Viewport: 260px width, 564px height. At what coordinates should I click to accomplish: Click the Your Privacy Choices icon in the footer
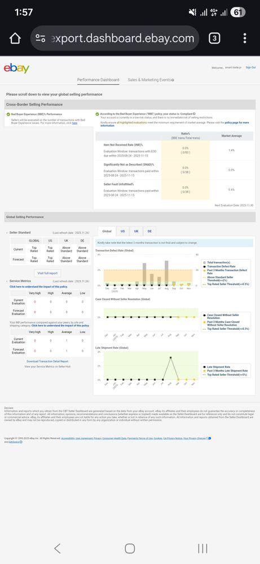[x=209, y=438]
